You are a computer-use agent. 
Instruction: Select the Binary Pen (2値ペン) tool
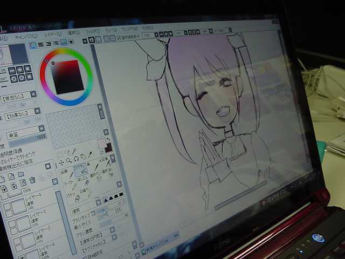click(86, 192)
